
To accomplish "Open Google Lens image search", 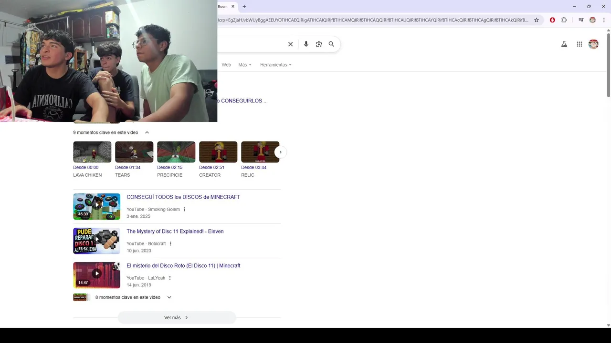I will 319,44.
